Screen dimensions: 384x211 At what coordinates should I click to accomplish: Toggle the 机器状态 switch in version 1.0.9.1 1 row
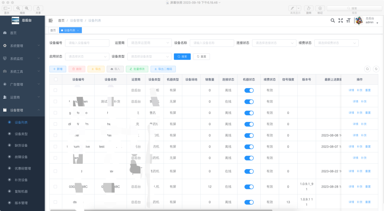pyautogui.click(x=249, y=202)
